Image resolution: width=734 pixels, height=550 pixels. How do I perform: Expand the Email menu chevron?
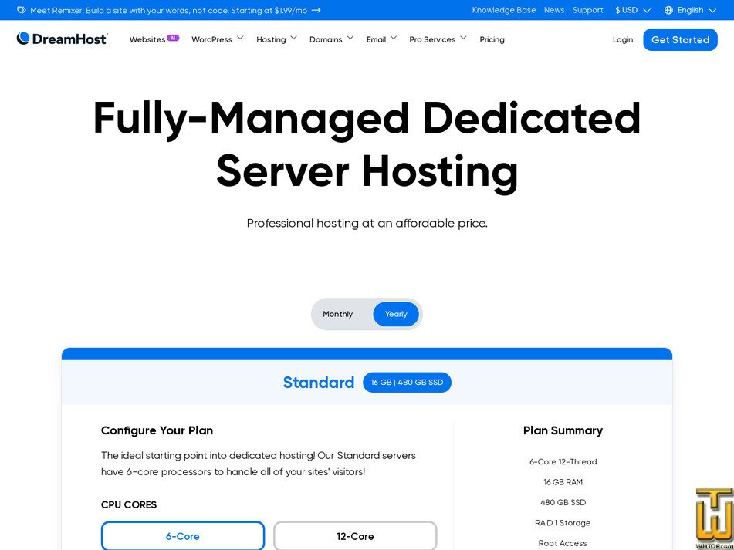click(394, 39)
